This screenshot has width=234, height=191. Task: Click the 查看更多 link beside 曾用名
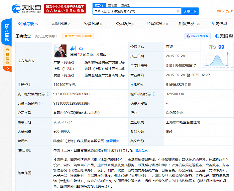point(113,141)
